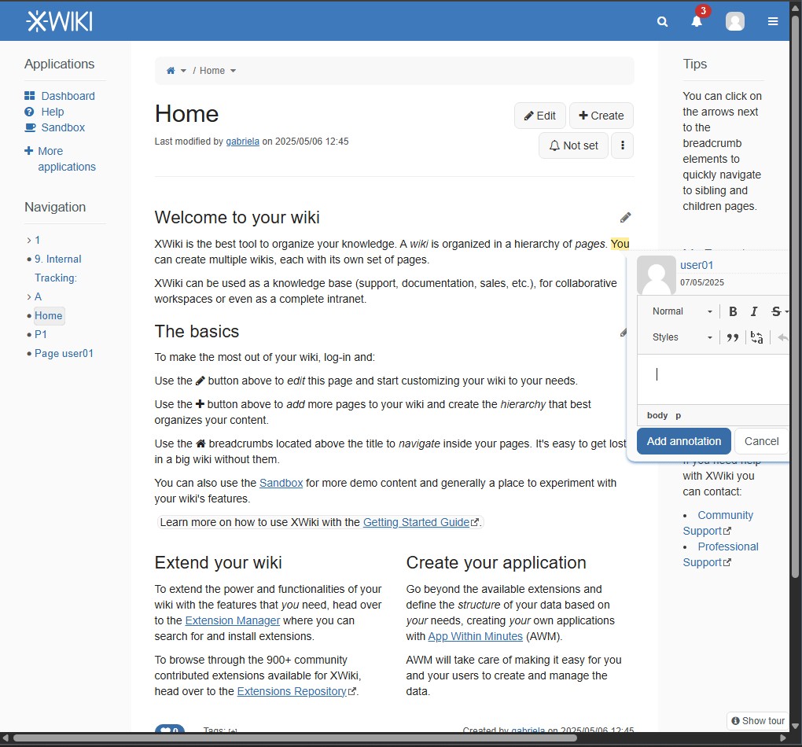802x747 pixels.
Task: Click the Home breadcrumb text
Action: point(212,71)
